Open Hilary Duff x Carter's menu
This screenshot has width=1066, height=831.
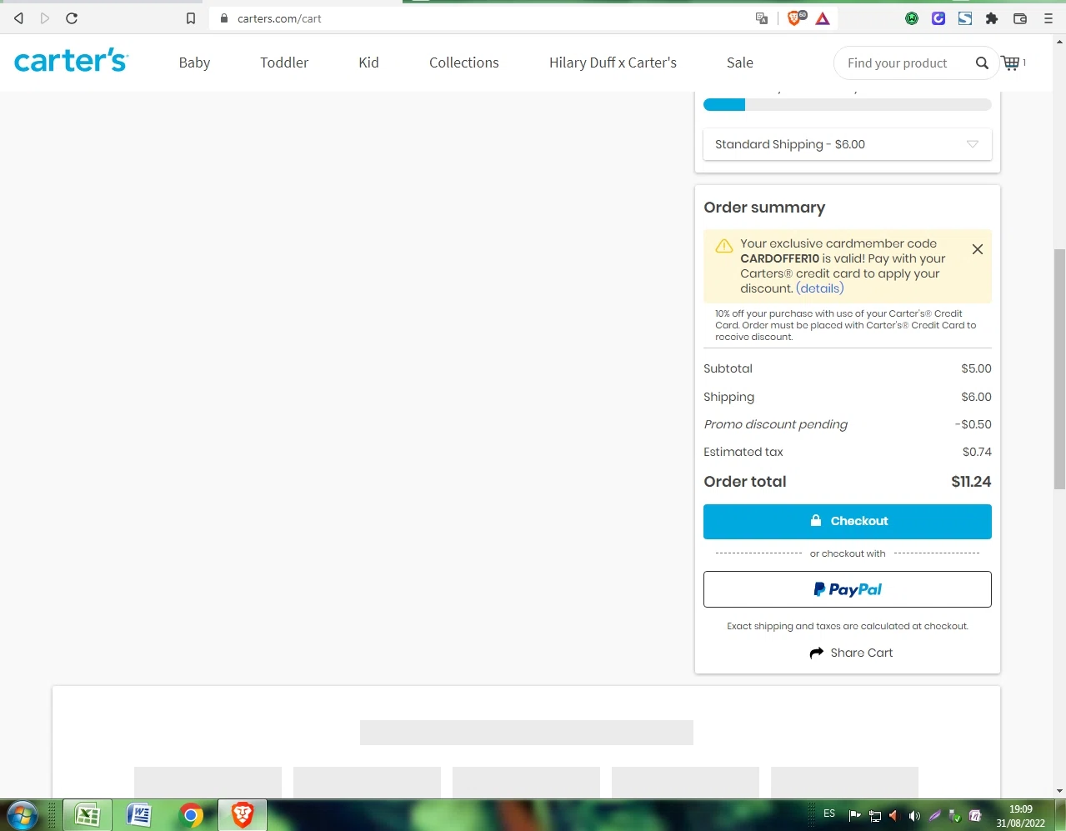(613, 63)
